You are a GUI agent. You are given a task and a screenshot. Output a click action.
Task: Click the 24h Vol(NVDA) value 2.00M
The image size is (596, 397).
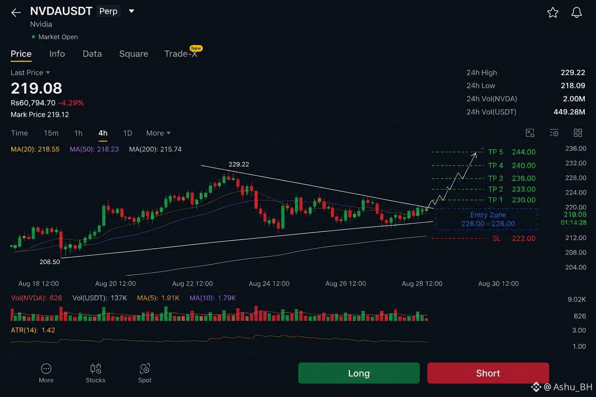[x=574, y=99]
